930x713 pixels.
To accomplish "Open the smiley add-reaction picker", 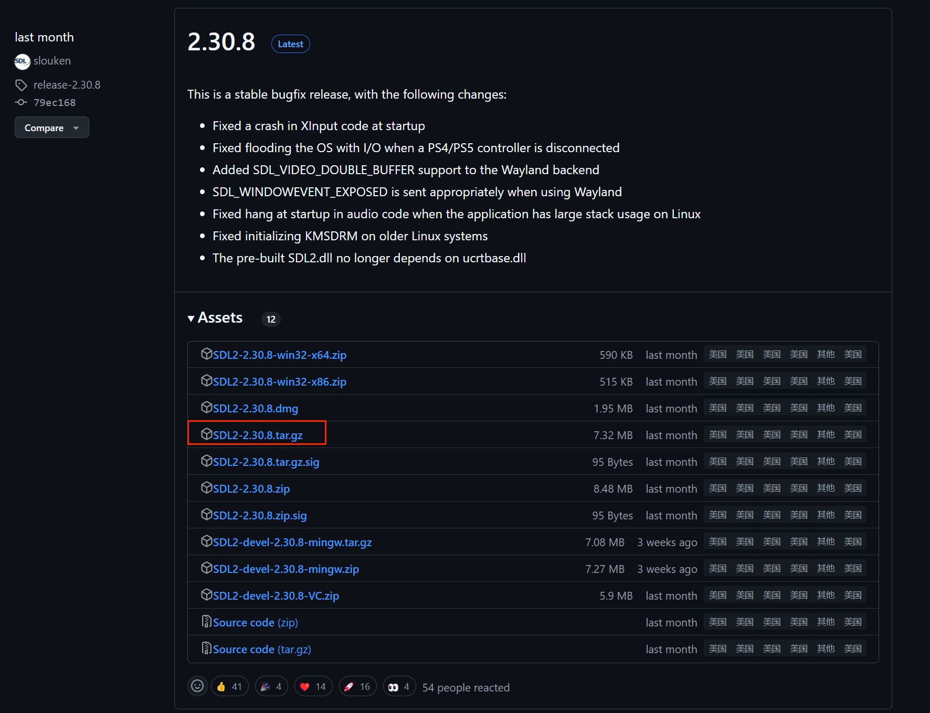I will [197, 686].
